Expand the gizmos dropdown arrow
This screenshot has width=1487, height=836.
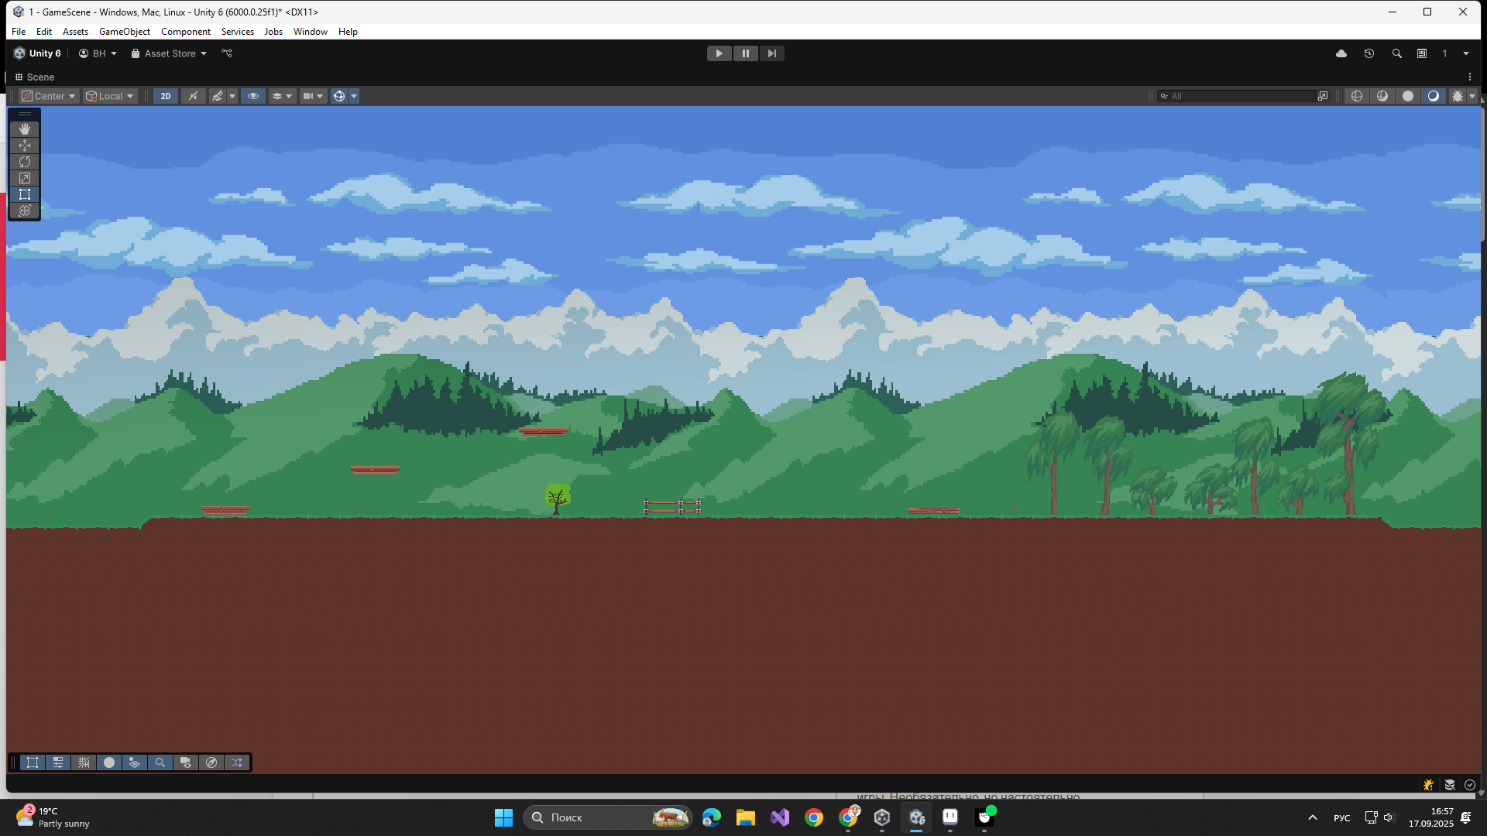point(354,96)
